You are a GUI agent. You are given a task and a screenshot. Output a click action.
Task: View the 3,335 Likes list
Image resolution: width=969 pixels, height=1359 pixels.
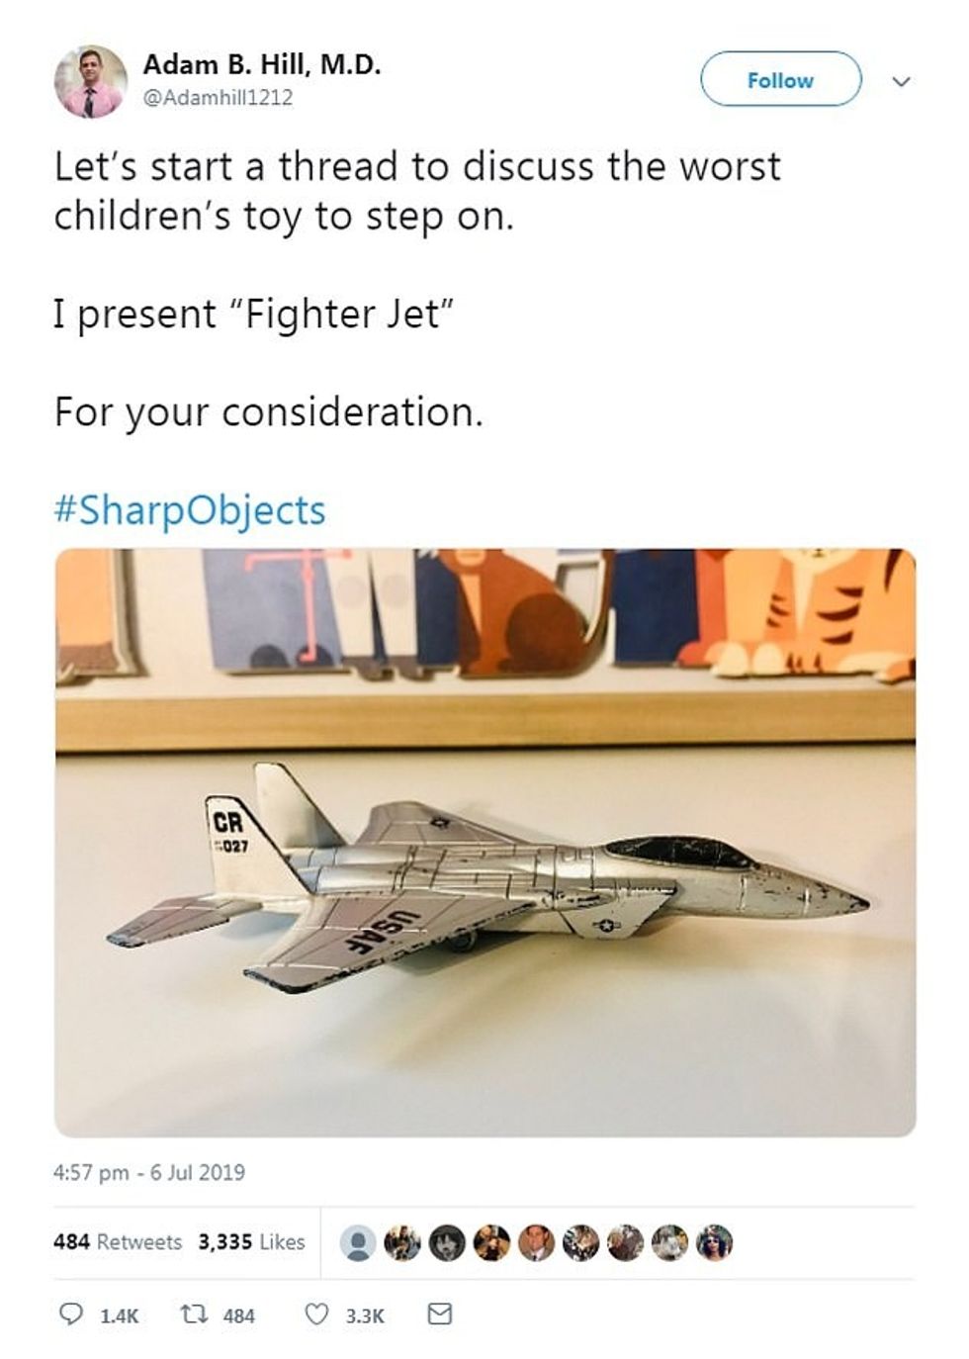tap(251, 1241)
